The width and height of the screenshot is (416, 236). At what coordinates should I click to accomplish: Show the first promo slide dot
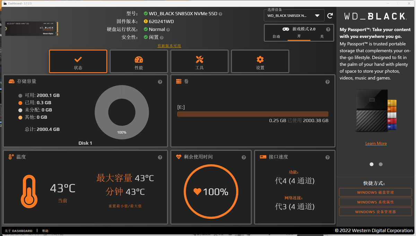tap(372, 164)
